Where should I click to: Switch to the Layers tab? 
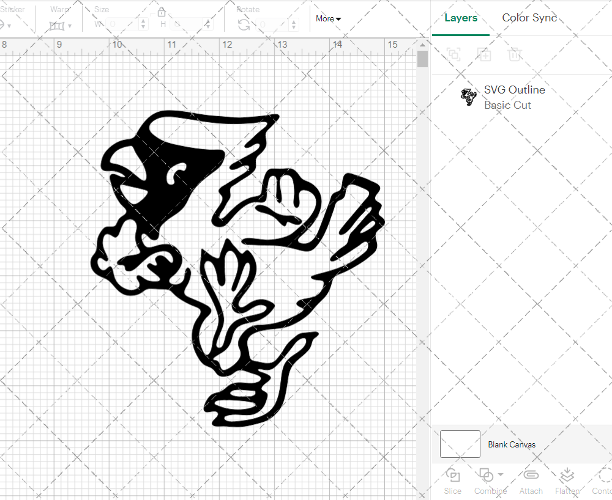[x=461, y=18]
